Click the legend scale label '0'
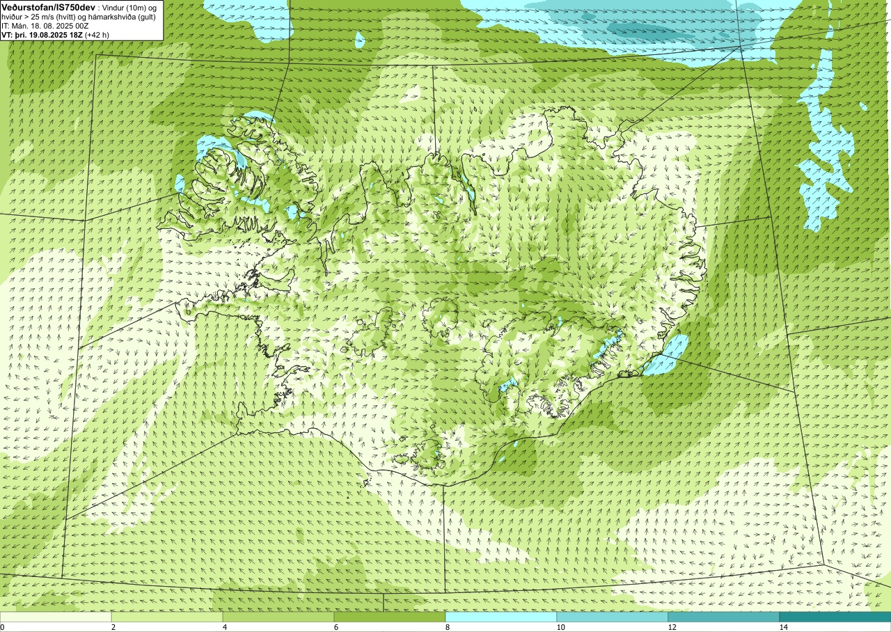The width and height of the screenshot is (891, 632). (x=2, y=627)
